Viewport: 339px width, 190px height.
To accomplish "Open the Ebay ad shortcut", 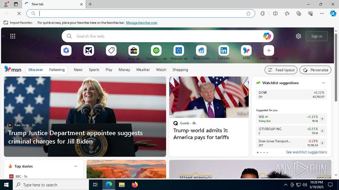I will click(134, 50).
